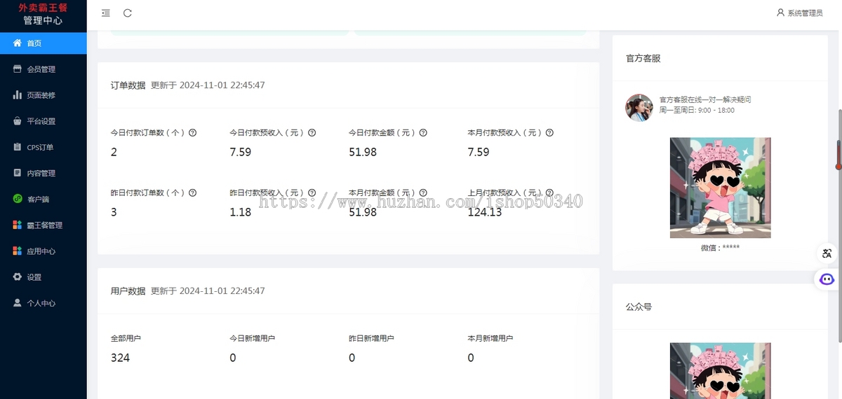
Task: Click the 内容管理 document icon
Action: (18, 173)
